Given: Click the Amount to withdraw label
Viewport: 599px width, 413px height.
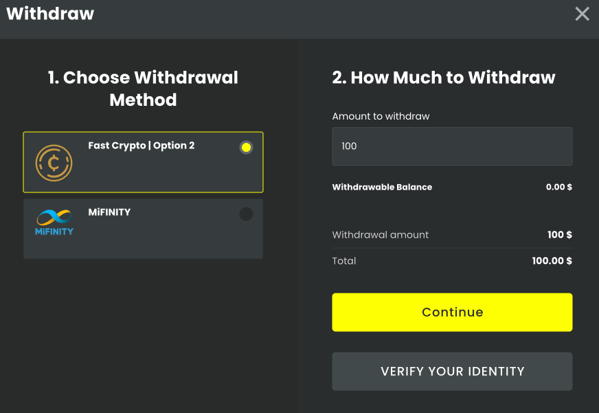Looking at the screenshot, I should pos(381,116).
